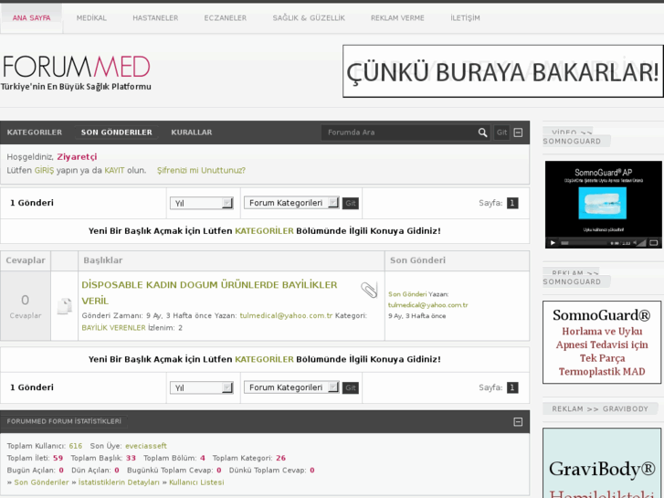Click the top Git button next to Forum Kategorileri
The width and height of the screenshot is (664, 498).
click(x=350, y=204)
